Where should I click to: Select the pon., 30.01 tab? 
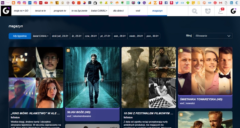click(x=152, y=36)
